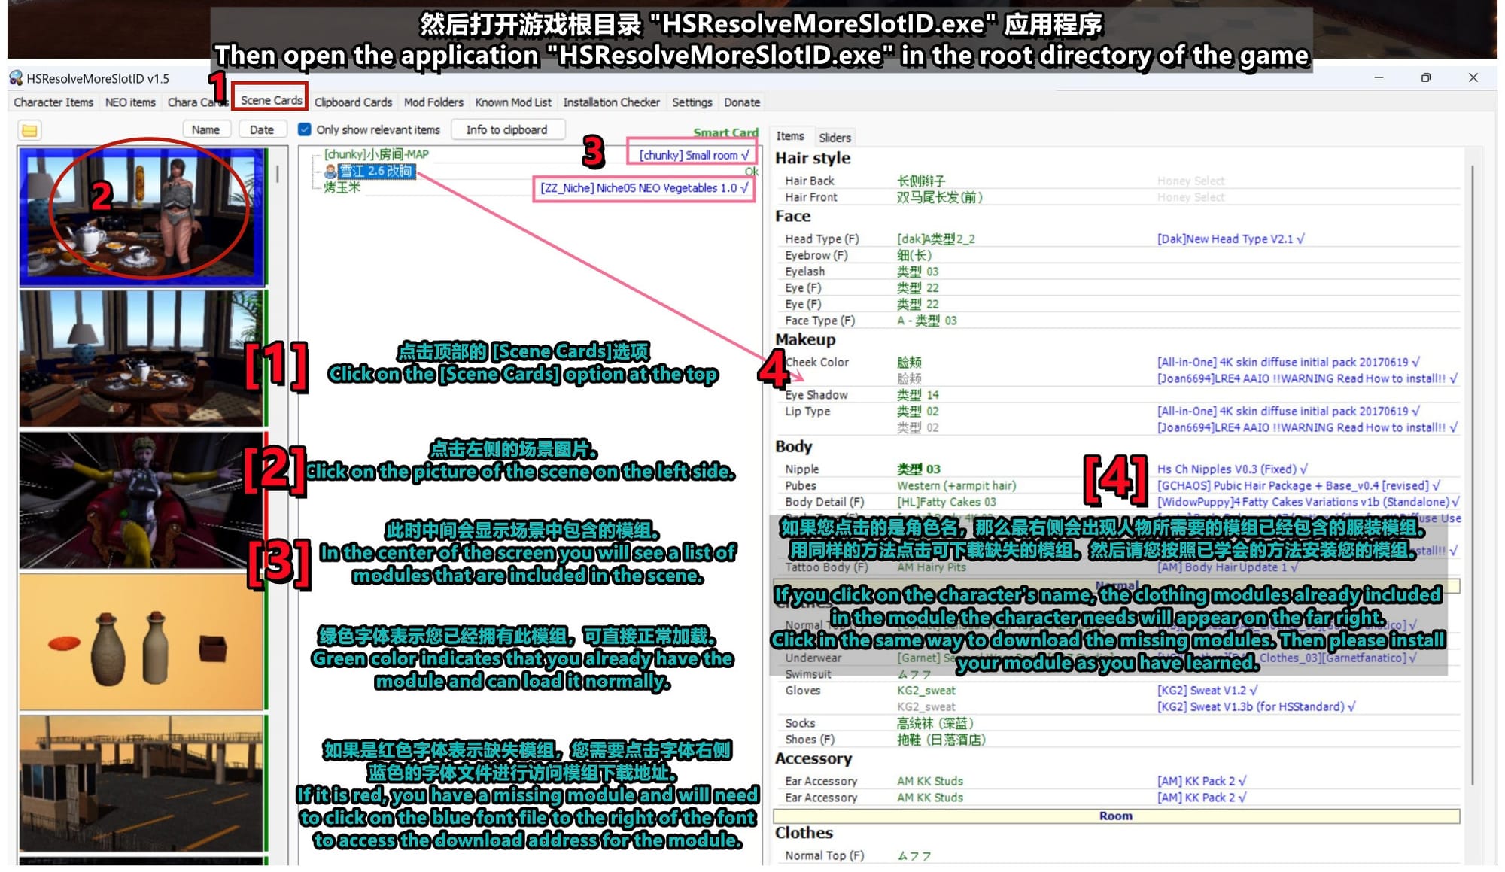Select the 雪江 2.6 改胸 character entry
This screenshot has height=872, width=1505.
point(375,172)
